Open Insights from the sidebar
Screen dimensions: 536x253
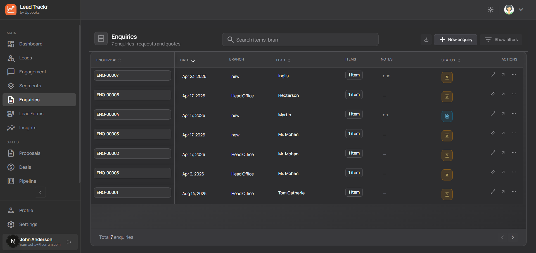coord(28,127)
